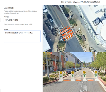
Task: Select the second barrier from the left in street view
Action: (x=73, y=76)
